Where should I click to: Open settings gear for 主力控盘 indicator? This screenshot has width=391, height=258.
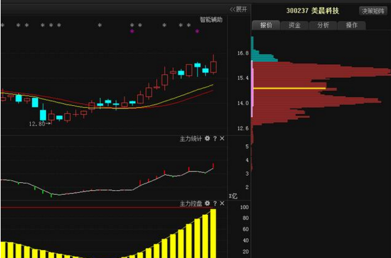click(207, 204)
